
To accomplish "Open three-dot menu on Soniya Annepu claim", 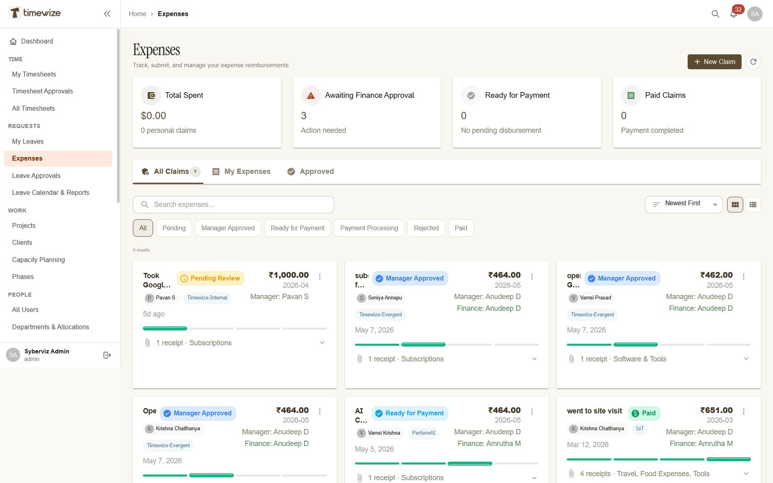I will (532, 277).
